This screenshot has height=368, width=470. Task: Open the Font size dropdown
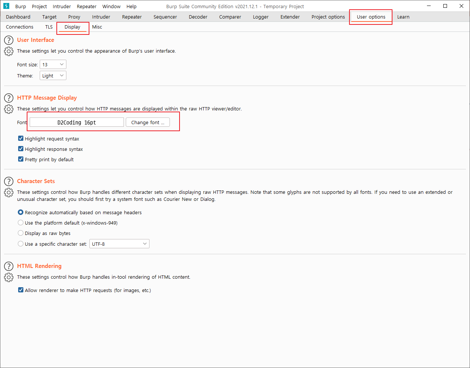click(53, 64)
